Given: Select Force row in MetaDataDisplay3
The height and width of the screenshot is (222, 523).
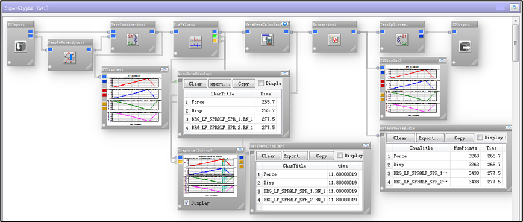Looking at the screenshot, I should 307,174.
